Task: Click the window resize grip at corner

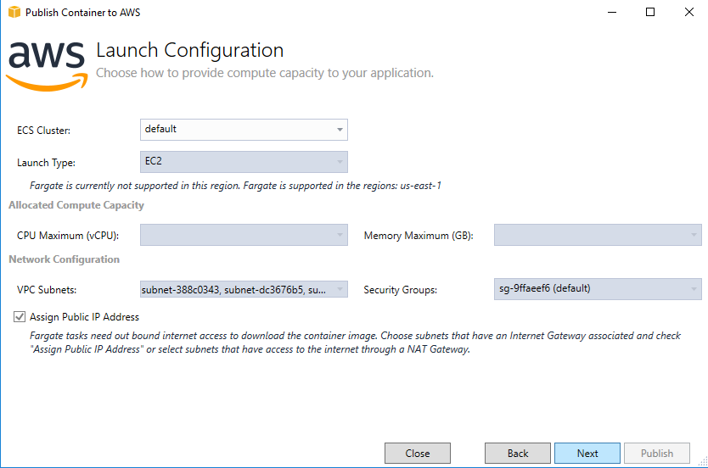Action: tap(703, 460)
